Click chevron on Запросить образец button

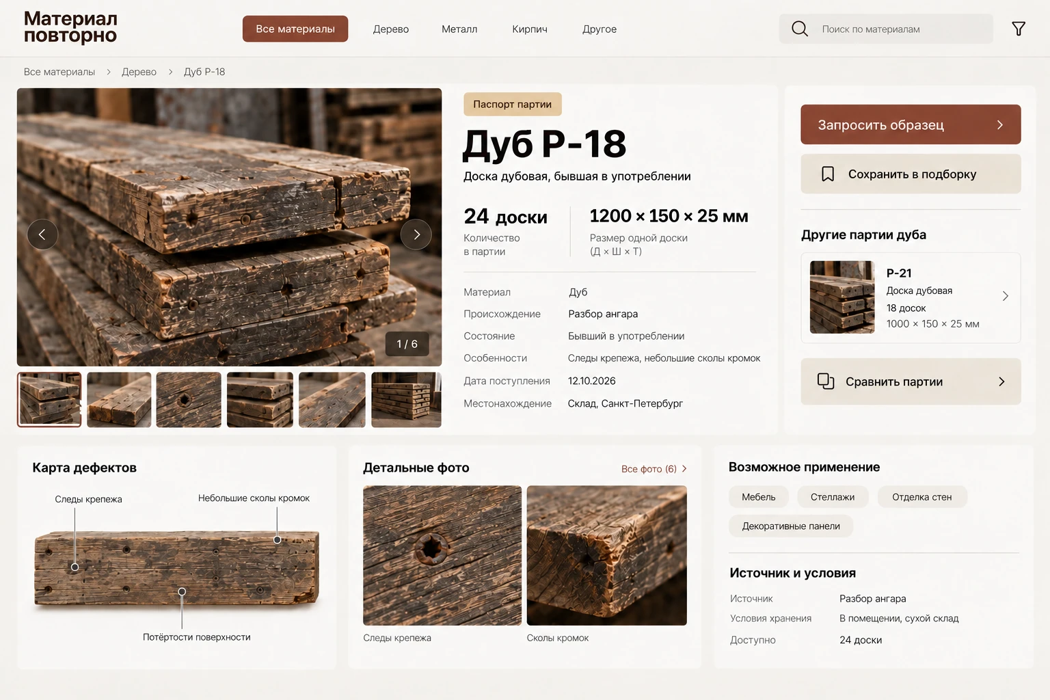pyautogui.click(x=1000, y=125)
